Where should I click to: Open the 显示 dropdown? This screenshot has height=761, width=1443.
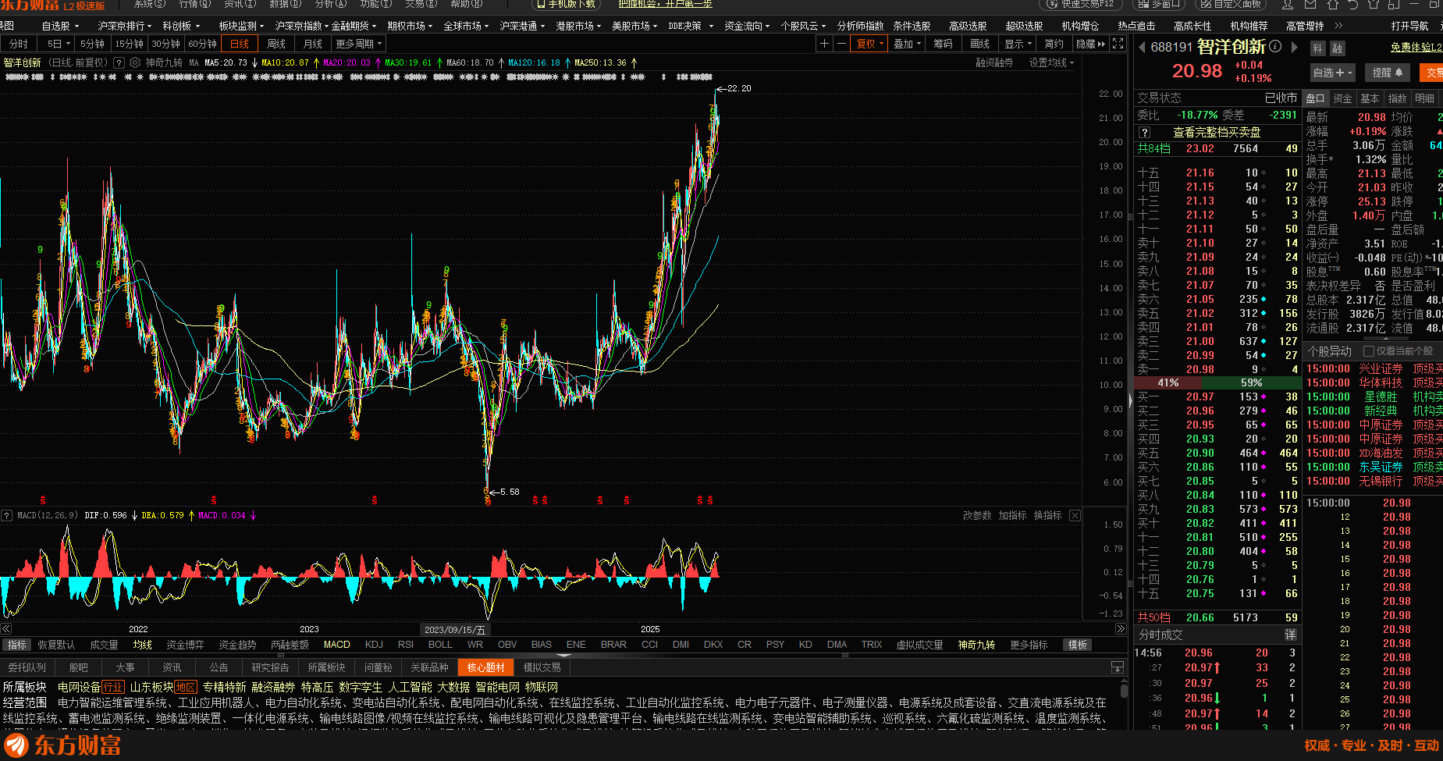[x=1018, y=44]
